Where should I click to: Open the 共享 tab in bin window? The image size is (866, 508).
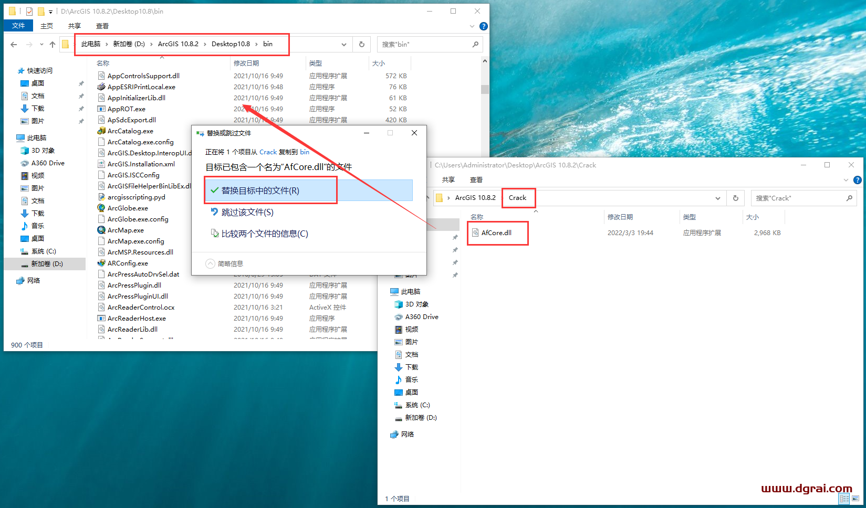pyautogui.click(x=75, y=26)
